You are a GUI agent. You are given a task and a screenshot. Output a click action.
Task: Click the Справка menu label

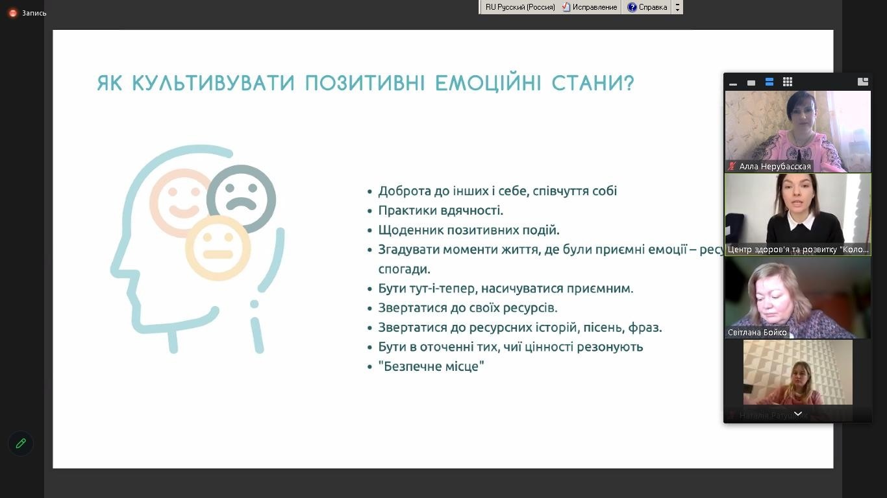653,7
